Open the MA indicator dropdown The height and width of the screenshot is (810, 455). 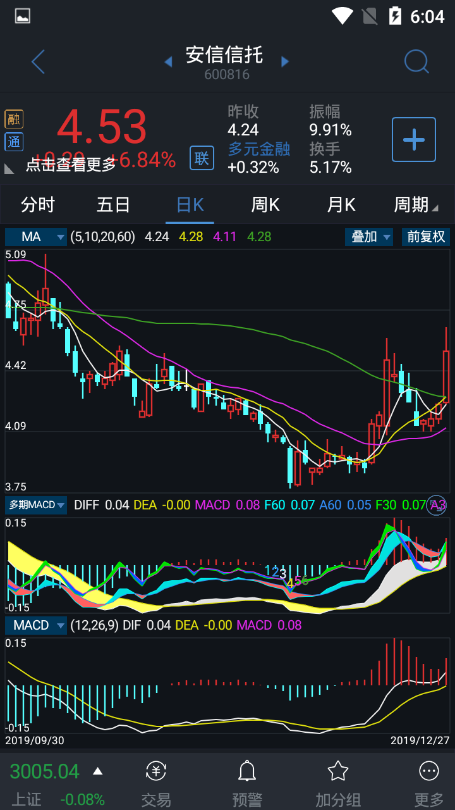click(36, 237)
